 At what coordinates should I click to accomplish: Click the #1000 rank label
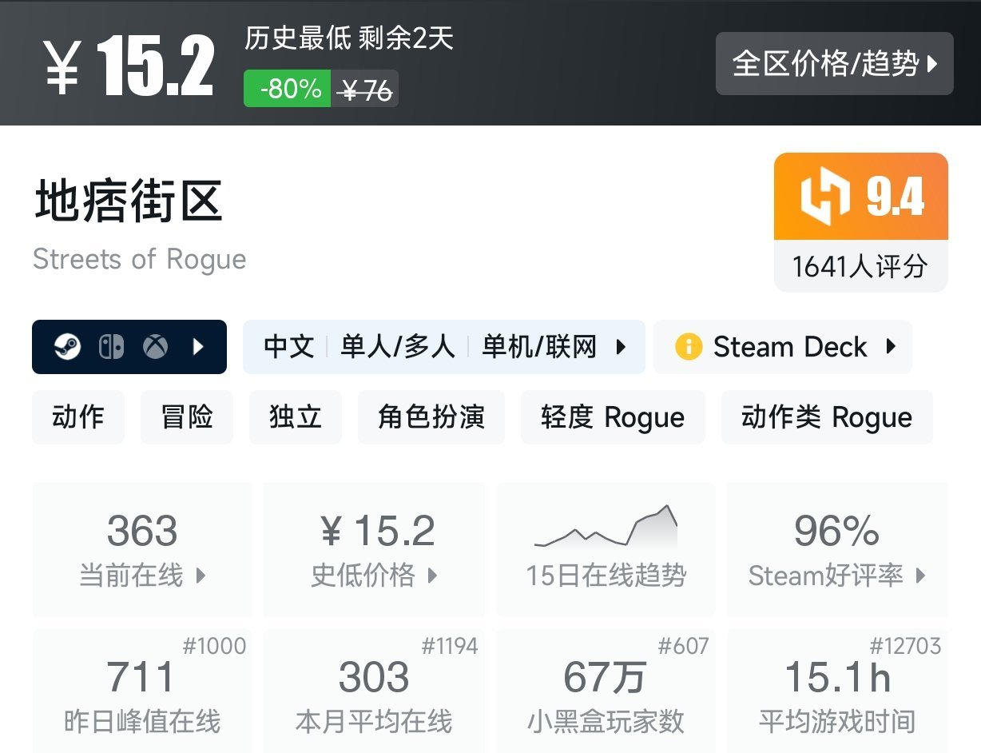(214, 646)
